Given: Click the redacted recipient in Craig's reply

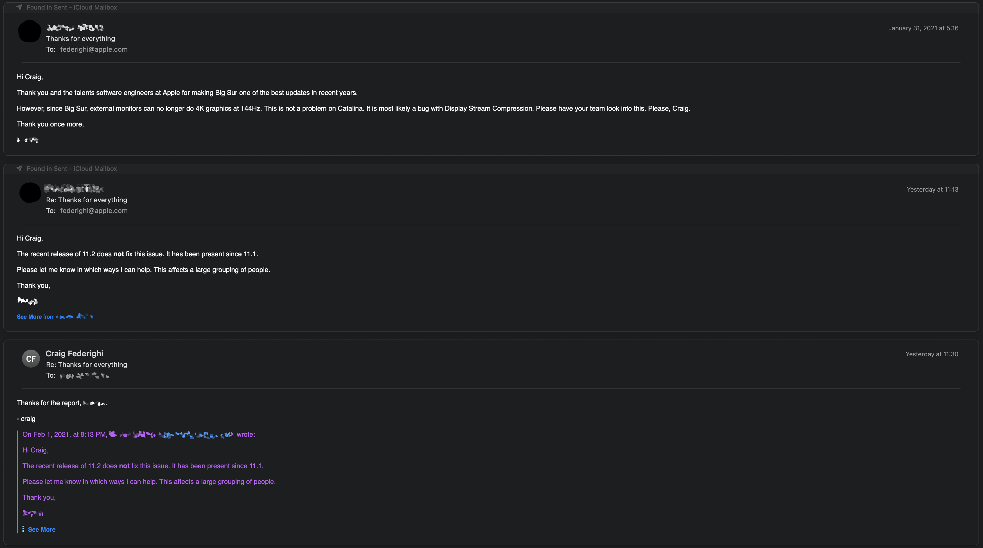Looking at the screenshot, I should pyautogui.click(x=84, y=376).
